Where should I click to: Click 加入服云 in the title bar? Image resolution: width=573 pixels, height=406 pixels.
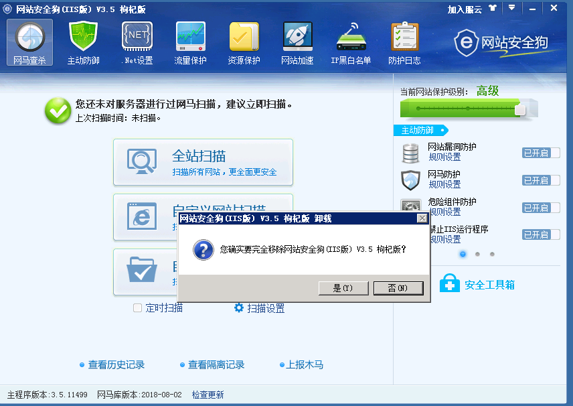(465, 9)
